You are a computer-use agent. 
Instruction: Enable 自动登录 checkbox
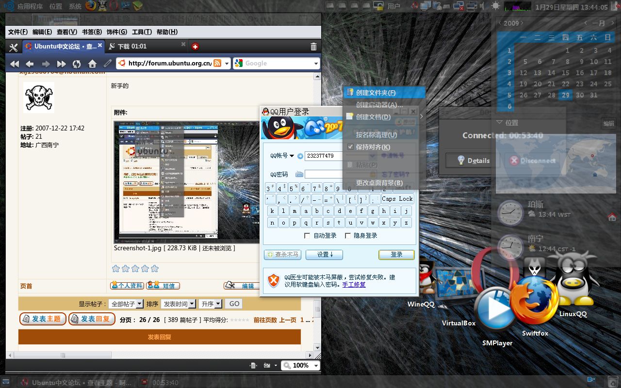click(x=307, y=236)
